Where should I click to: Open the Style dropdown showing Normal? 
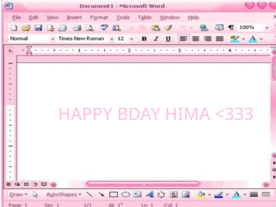[x=52, y=39]
